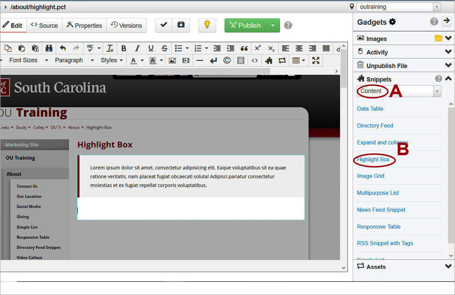
Task: Click the green Publish button
Action: 245,26
